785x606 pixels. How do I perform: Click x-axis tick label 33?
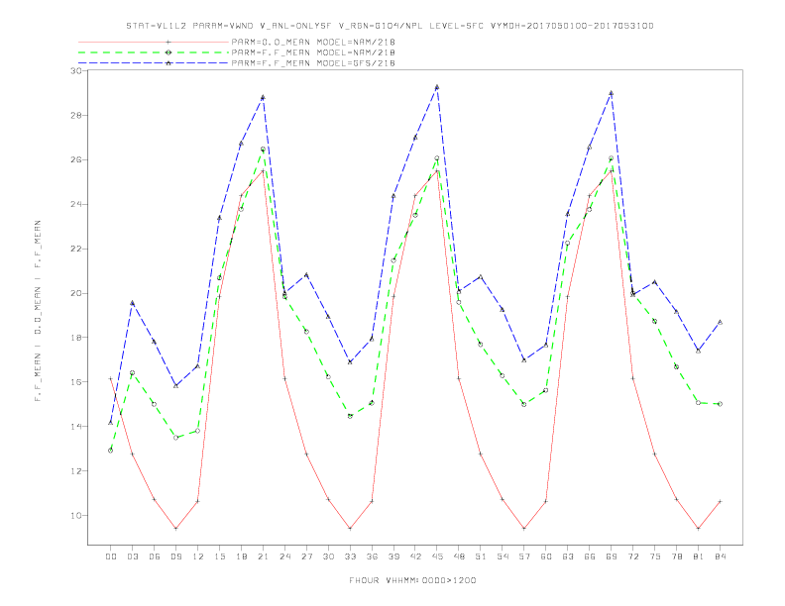click(350, 556)
